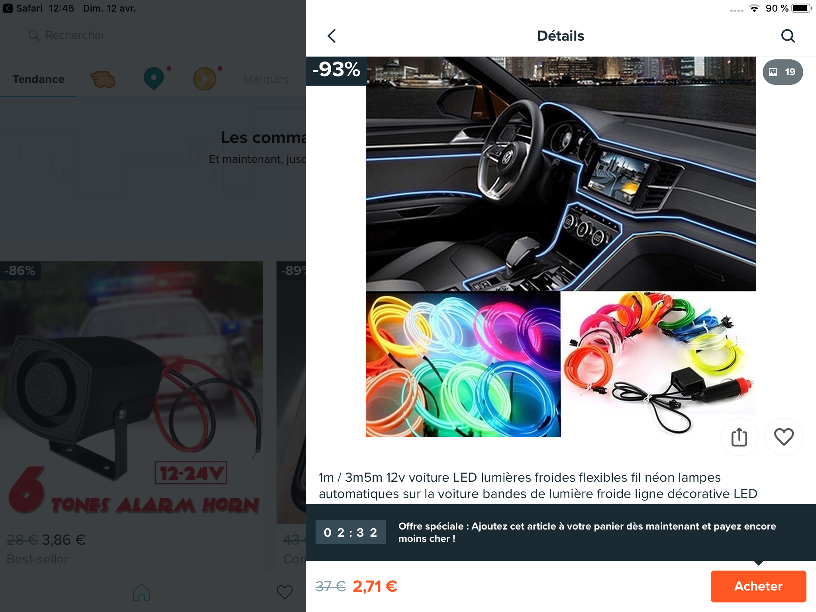
Task: Tap the car interior LED product photo
Action: pos(561,174)
